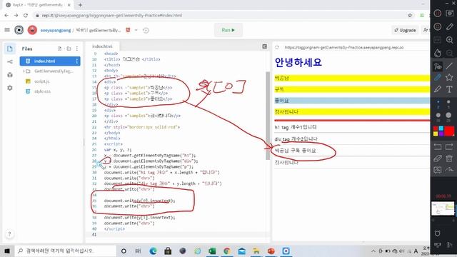The image size is (457, 257).
Task: Click the zoom-in magnifier tool
Action: [x=449, y=40]
